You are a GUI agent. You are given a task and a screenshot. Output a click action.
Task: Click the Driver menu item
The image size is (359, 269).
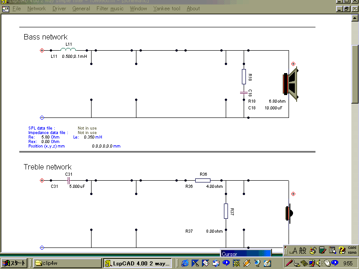click(x=59, y=9)
